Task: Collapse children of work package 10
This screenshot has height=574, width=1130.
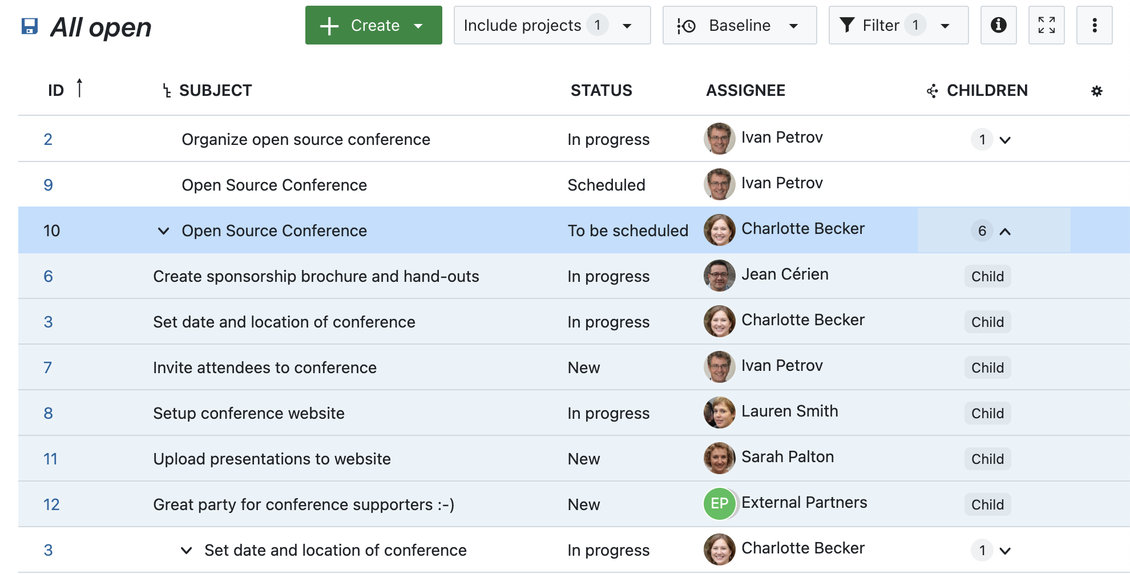Action: point(1005,231)
